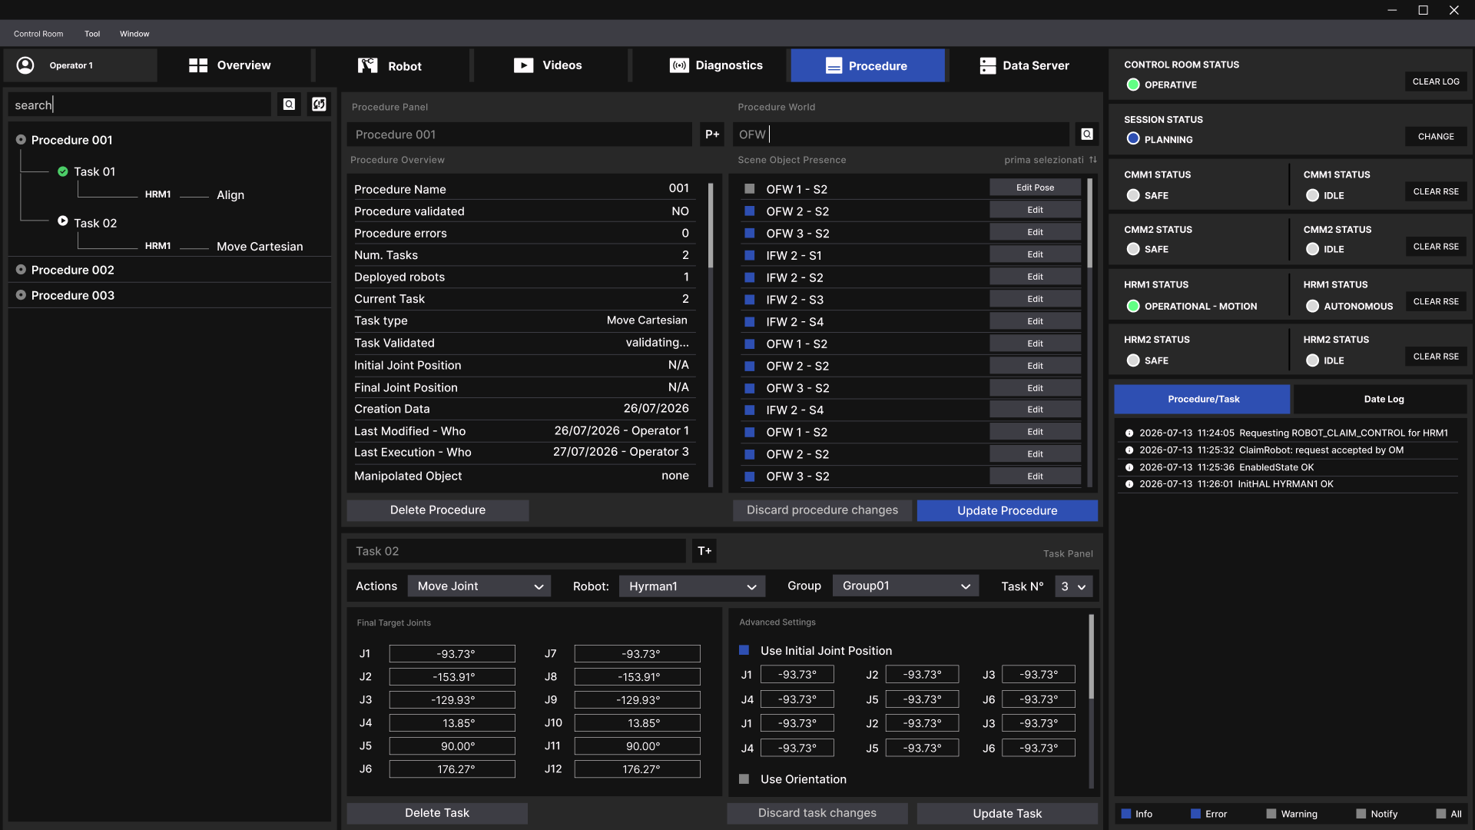1475x830 pixels.
Task: Toggle the IFW 2 - S1 checkbox
Action: tap(750, 255)
